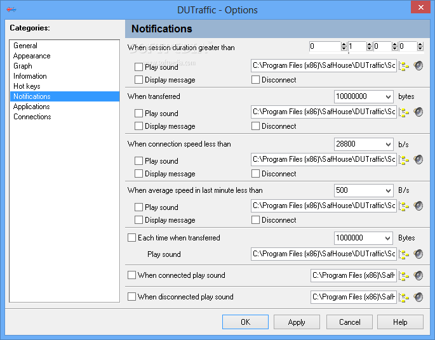Screen dimensions: 435x340
Task: Browse sound file for Each time when transferred
Action: 404,254
